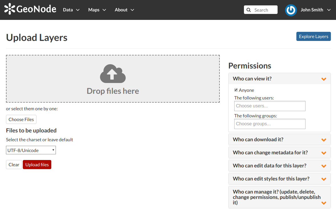Click chevron beside 'Who can manage it?'
The height and width of the screenshot is (214, 336).
[x=323, y=203]
